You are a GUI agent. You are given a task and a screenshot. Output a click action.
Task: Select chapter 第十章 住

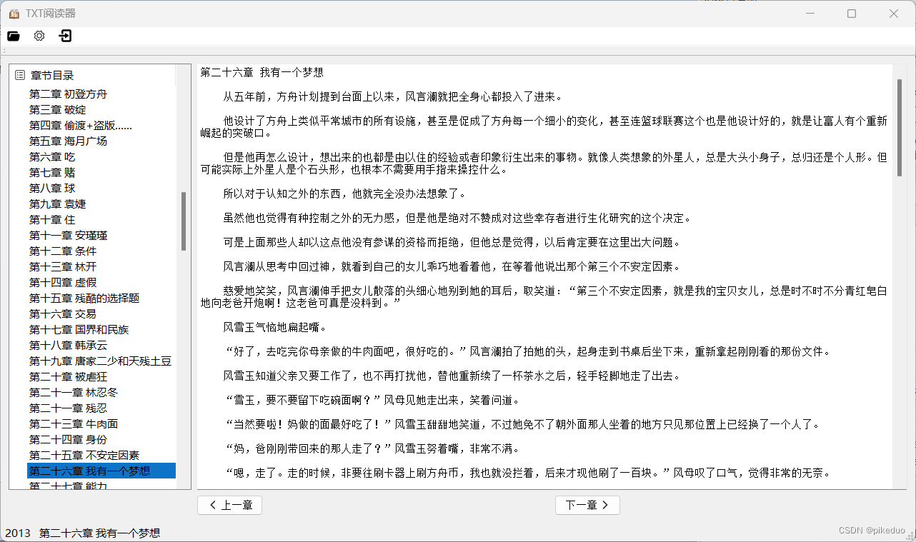point(52,220)
